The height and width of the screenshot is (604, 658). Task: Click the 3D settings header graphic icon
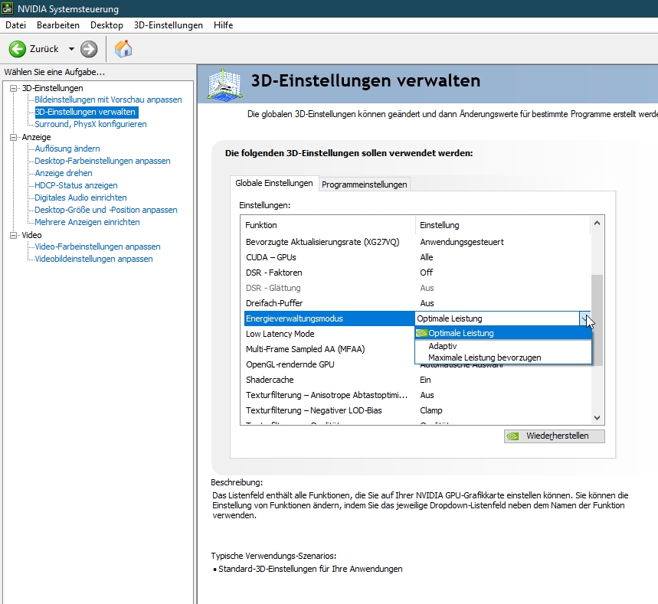point(225,85)
